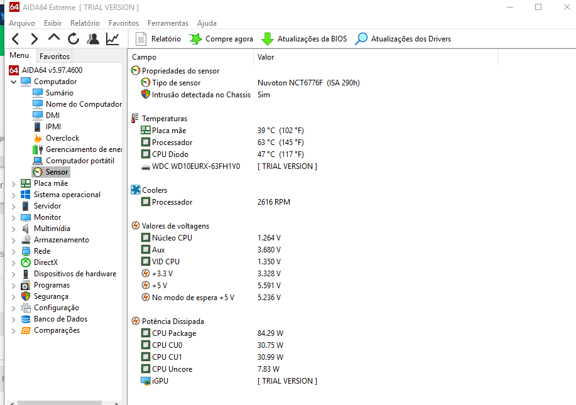Click the Compre agora button label

[229, 39]
